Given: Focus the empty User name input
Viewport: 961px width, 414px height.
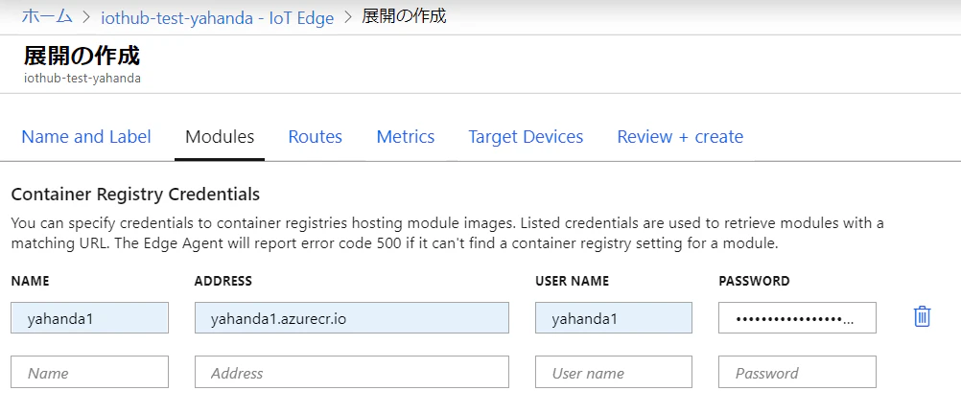Looking at the screenshot, I should click(x=614, y=373).
